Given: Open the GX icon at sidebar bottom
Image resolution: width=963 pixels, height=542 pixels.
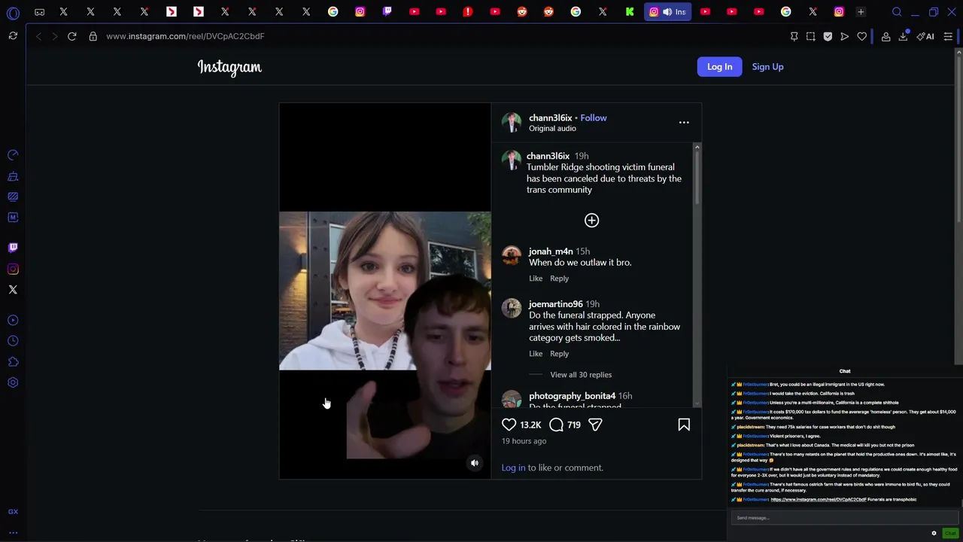Looking at the screenshot, I should coord(13,512).
